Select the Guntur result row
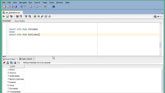 tap(13, 73)
